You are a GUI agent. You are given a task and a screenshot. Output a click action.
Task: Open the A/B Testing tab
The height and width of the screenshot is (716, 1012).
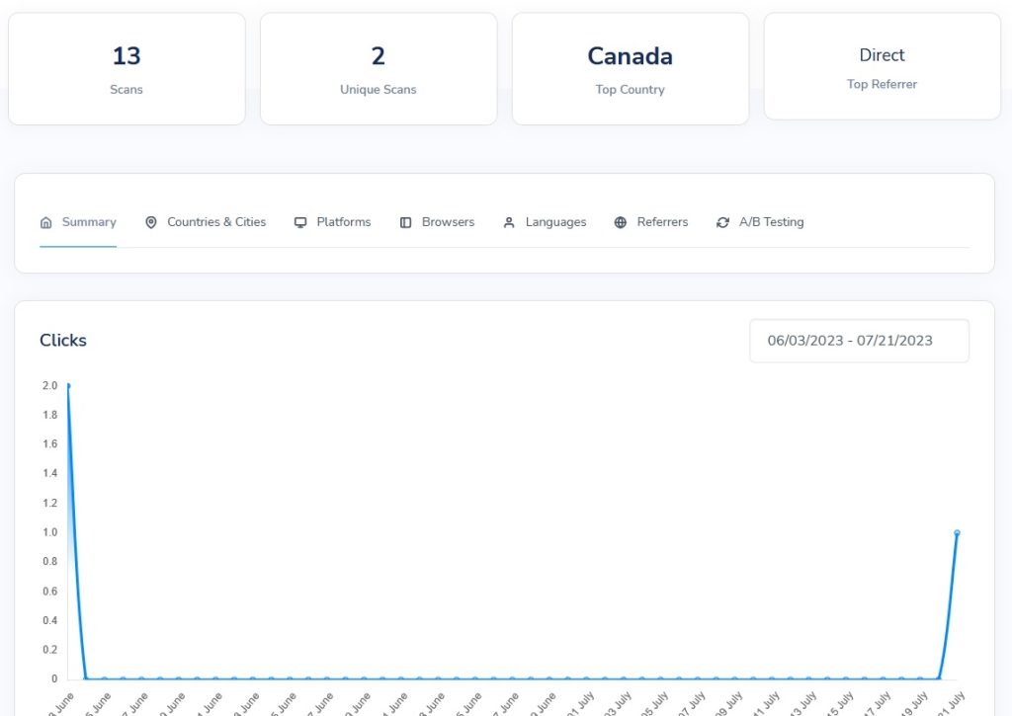760,222
